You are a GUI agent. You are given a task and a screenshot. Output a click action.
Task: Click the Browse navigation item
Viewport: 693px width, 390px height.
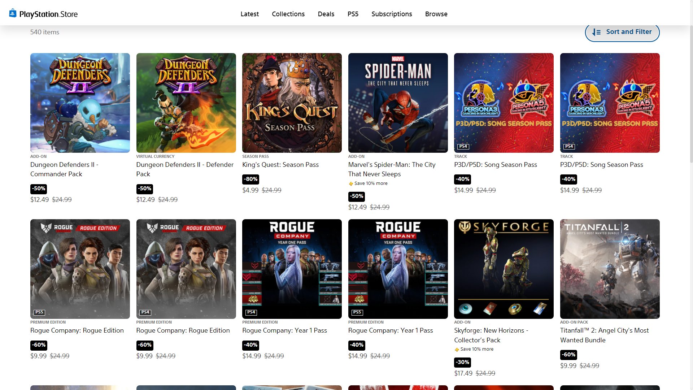[x=436, y=14]
